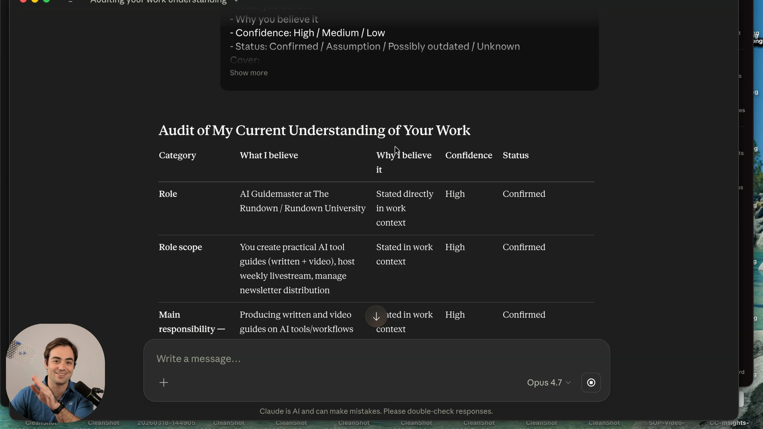Click the Status column header
Image resolution: width=763 pixels, height=429 pixels.
516,155
